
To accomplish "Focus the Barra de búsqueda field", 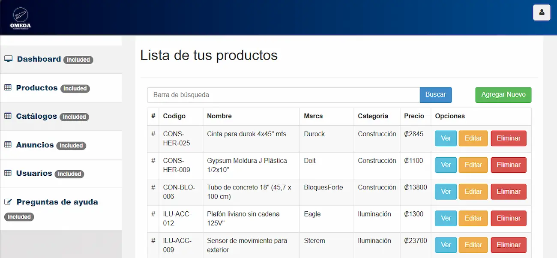I will (x=283, y=95).
